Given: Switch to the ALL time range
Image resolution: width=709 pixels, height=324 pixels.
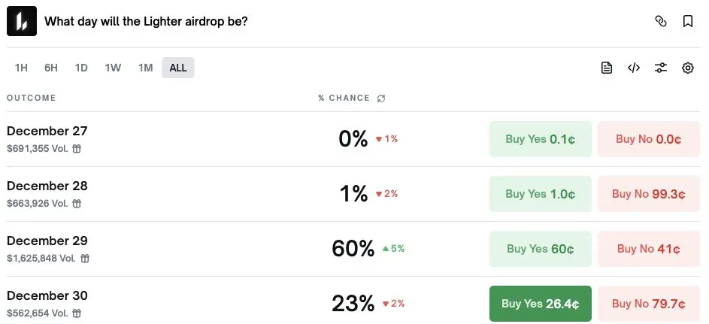Looking at the screenshot, I should point(178,68).
